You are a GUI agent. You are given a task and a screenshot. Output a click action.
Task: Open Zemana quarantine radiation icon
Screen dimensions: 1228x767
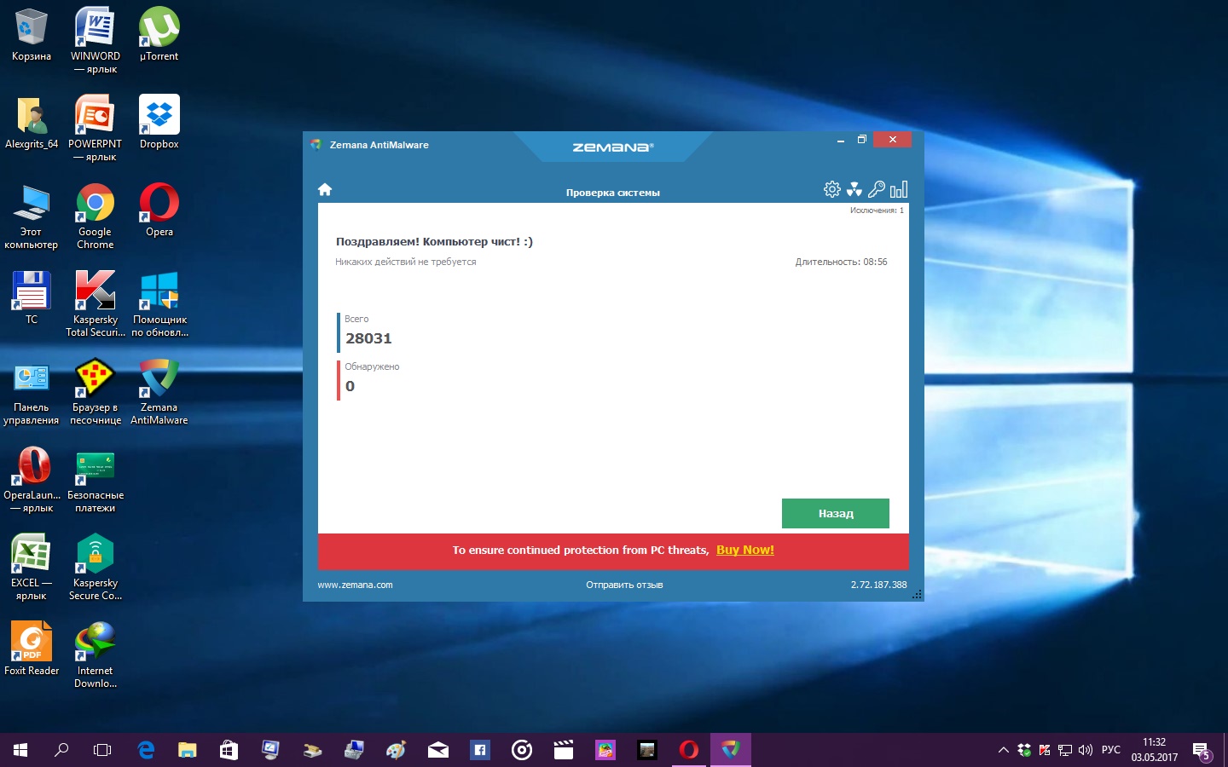pyautogui.click(x=854, y=189)
